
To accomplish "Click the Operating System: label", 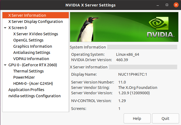I will 88,54.
